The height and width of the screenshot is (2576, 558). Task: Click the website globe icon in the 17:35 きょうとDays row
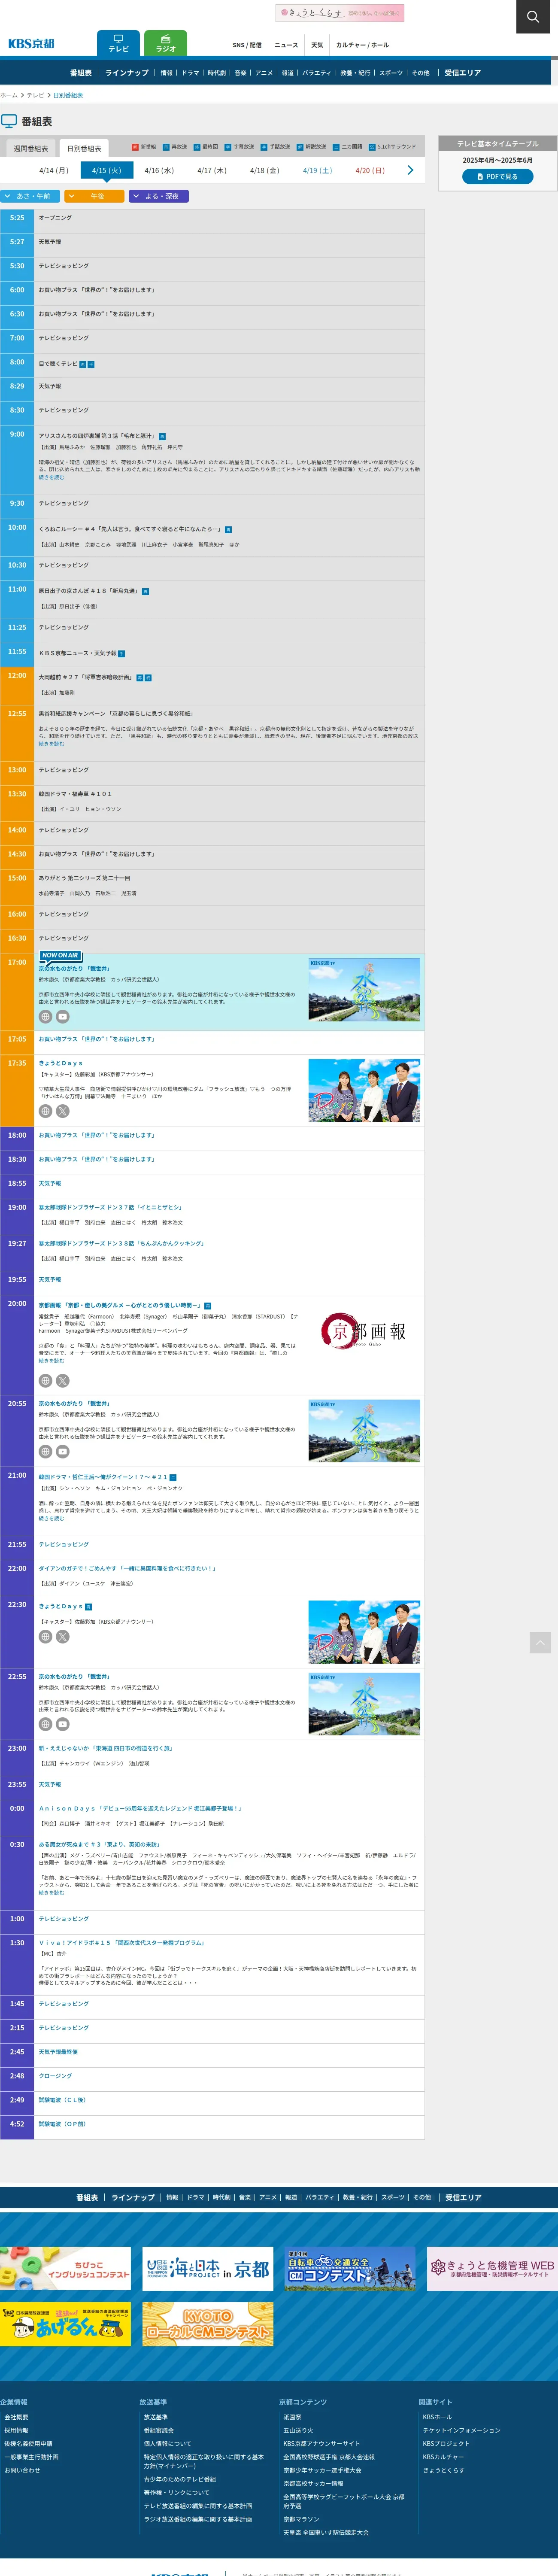pyautogui.click(x=45, y=1111)
